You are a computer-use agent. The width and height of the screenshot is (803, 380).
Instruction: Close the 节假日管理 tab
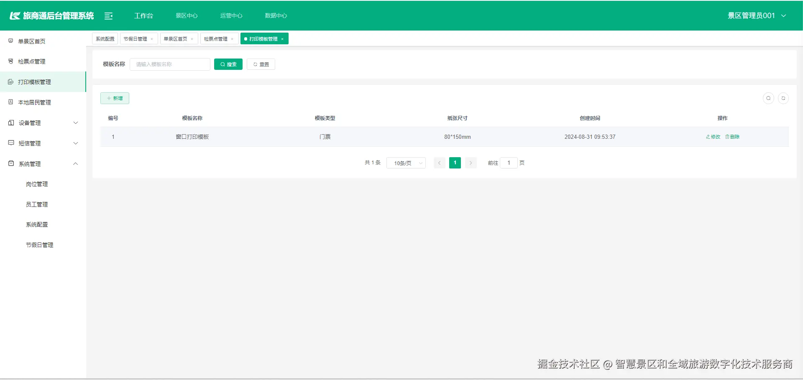152,39
